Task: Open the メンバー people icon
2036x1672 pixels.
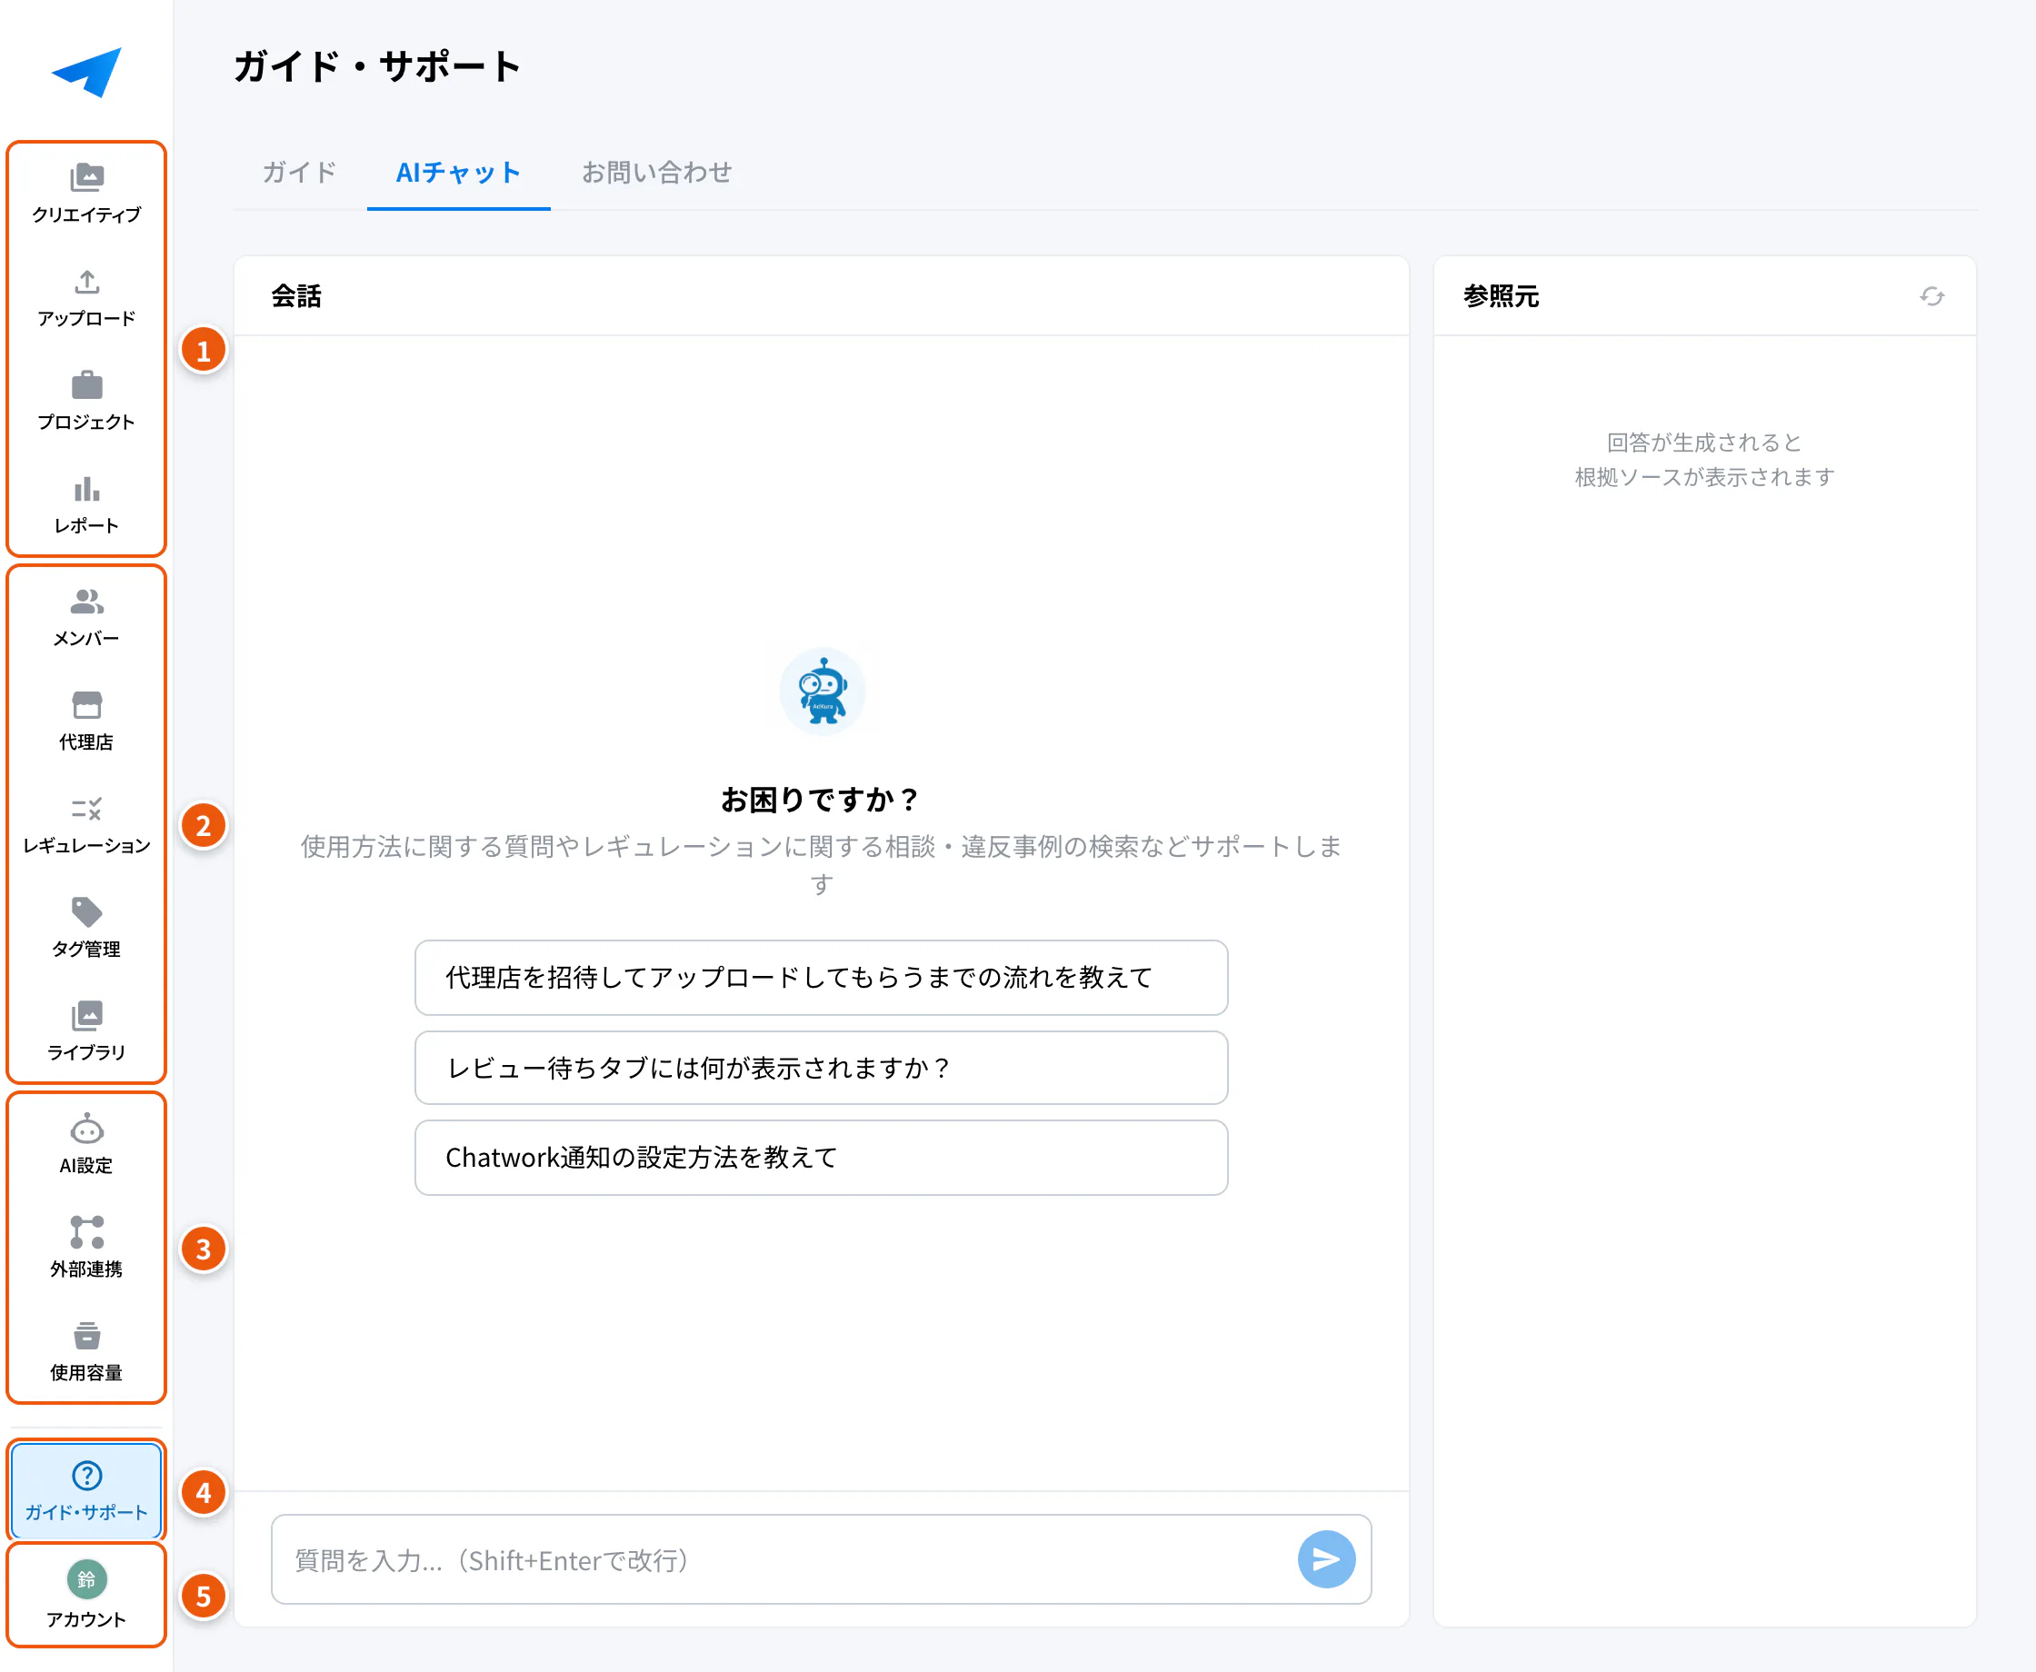Action: (x=86, y=602)
